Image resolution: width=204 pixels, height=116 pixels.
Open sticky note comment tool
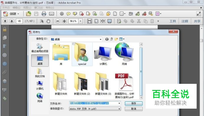click(68, 14)
